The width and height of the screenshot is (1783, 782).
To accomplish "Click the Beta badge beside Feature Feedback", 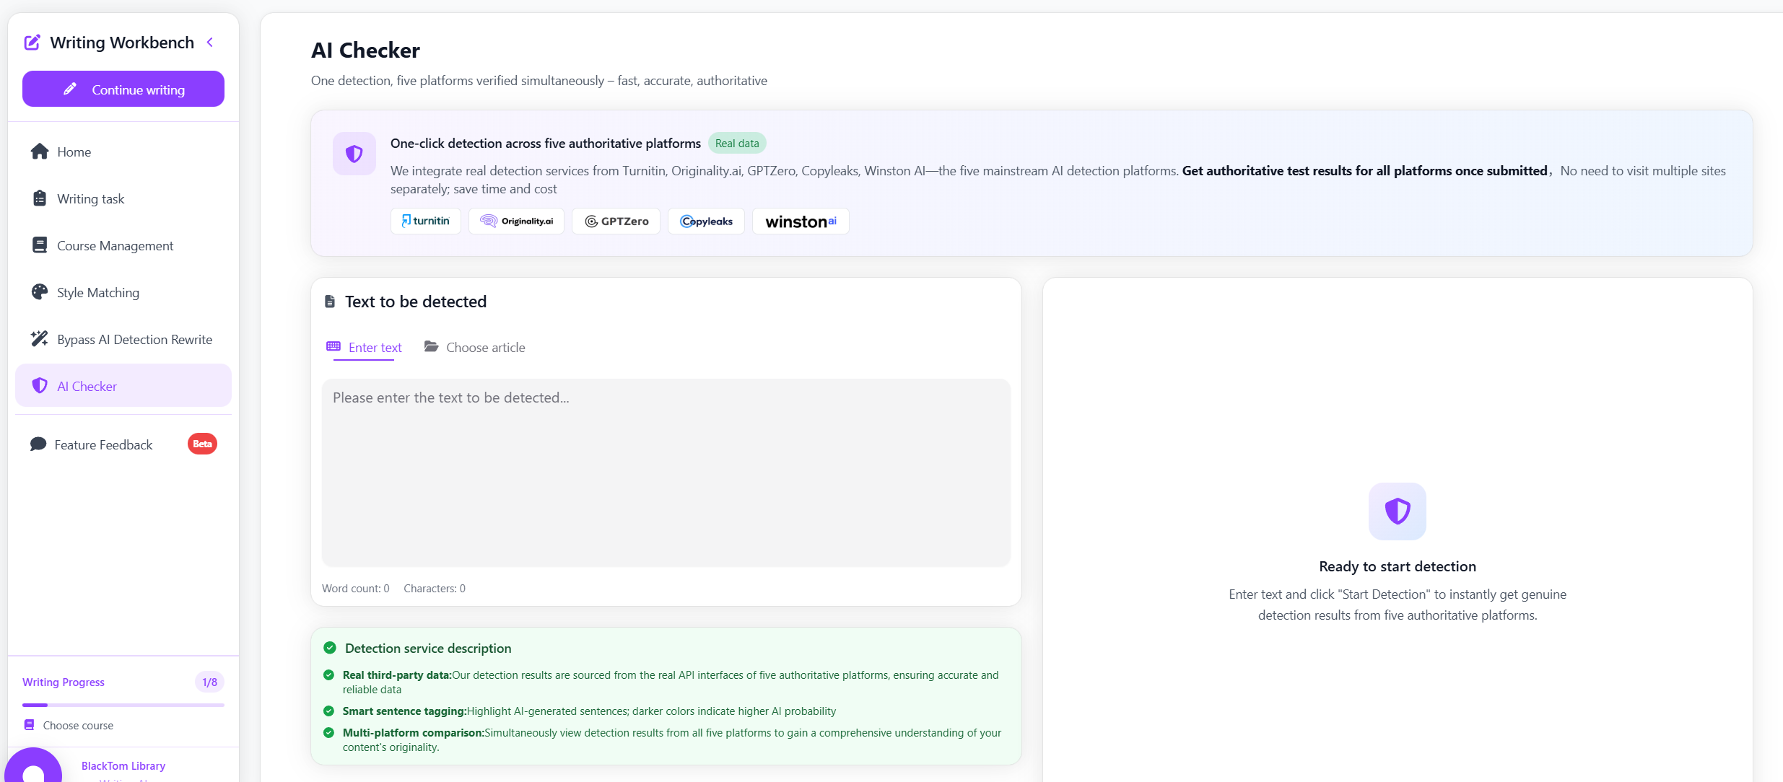I will [x=202, y=444].
